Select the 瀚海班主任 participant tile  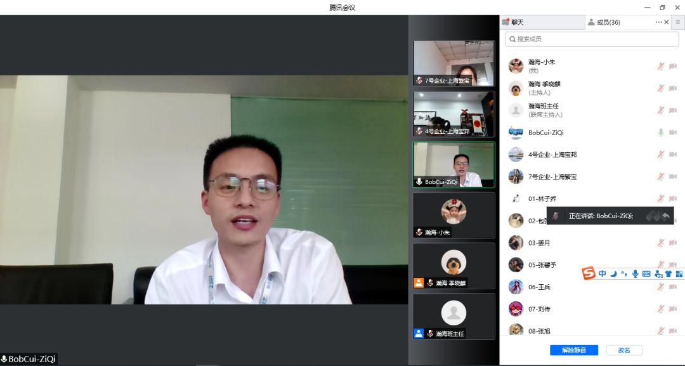[453, 317]
